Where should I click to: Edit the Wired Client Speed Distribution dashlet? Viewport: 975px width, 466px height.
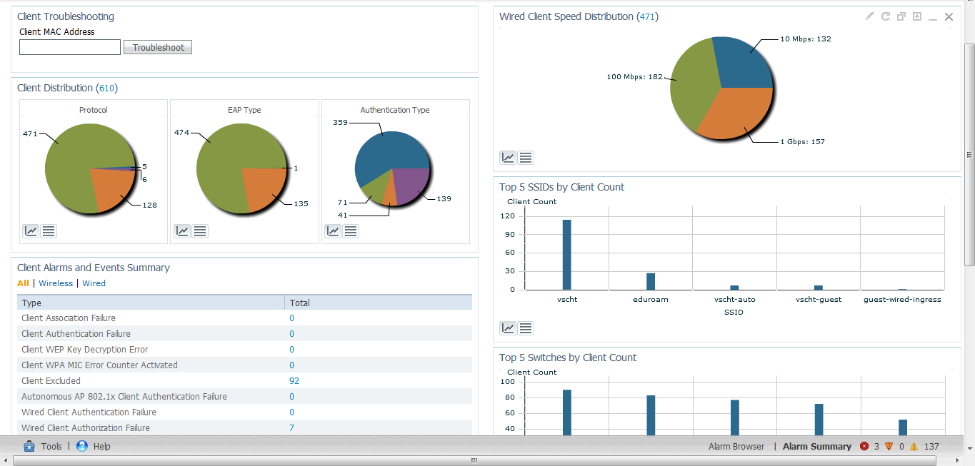[869, 16]
